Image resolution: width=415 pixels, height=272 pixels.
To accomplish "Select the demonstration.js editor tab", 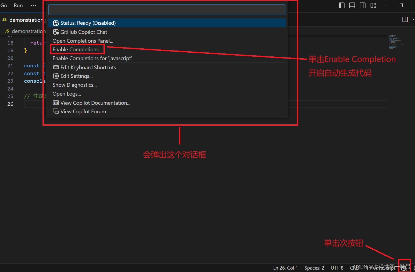I will pos(24,20).
